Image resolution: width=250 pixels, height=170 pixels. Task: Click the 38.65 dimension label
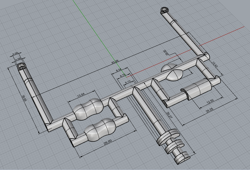click(x=25, y=99)
